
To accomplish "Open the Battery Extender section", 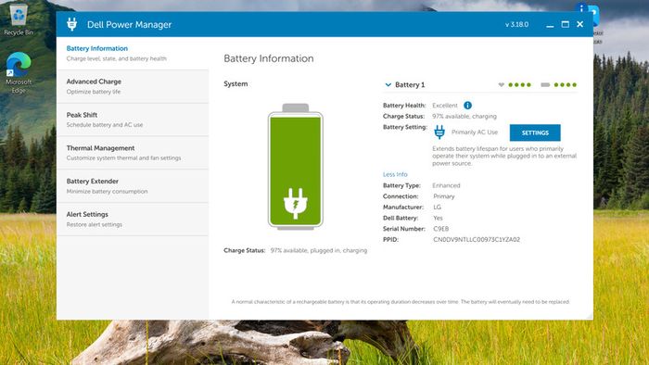I will click(x=133, y=186).
